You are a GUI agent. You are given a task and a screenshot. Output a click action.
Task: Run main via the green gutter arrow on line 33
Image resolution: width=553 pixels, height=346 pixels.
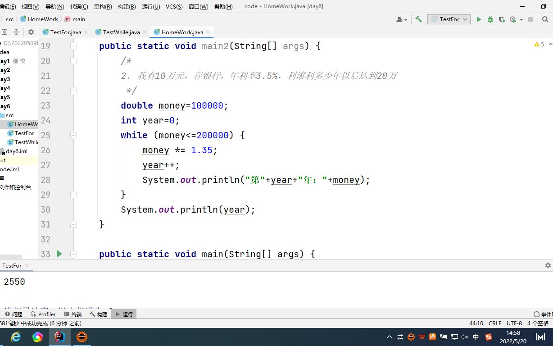59,254
